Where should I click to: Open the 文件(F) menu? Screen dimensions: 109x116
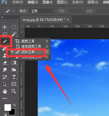click(18, 2)
